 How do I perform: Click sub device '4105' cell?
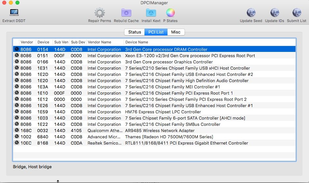[76, 131]
